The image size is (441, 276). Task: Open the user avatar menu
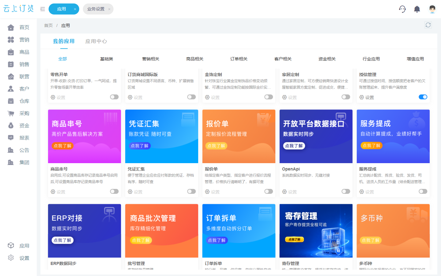[x=432, y=9]
